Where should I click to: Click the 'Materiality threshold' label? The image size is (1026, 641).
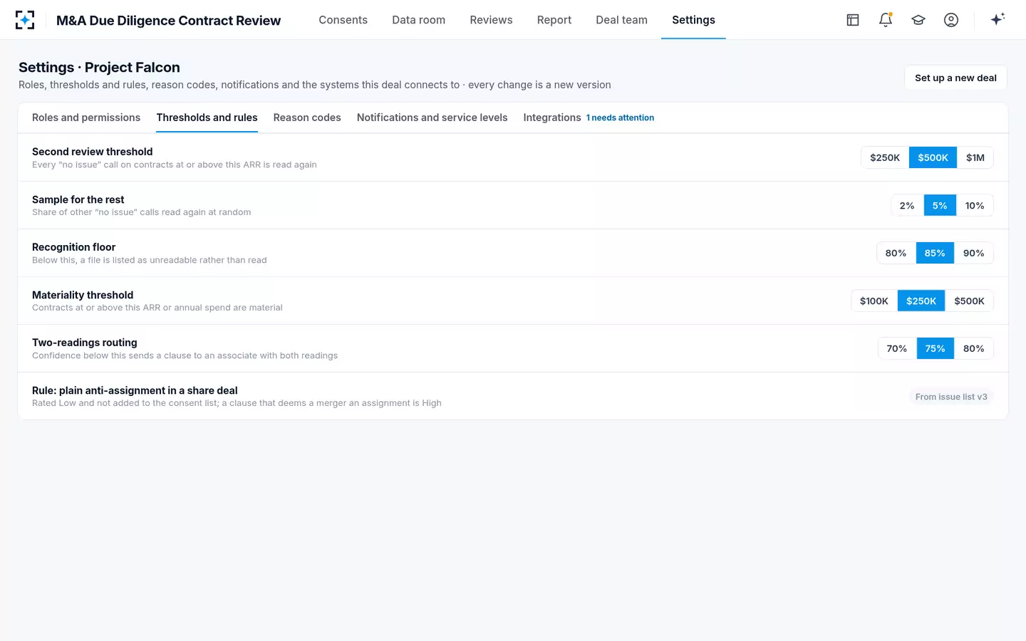(83, 295)
